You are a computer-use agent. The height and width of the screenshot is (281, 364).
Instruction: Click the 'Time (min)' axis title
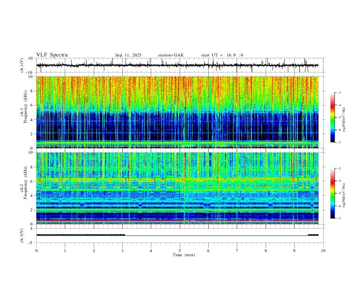pyautogui.click(x=184, y=255)
